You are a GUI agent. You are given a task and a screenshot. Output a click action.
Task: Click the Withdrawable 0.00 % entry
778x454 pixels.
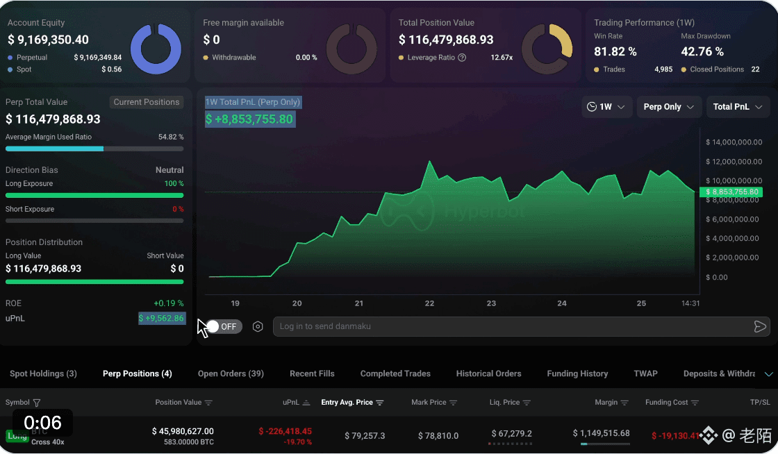point(260,58)
